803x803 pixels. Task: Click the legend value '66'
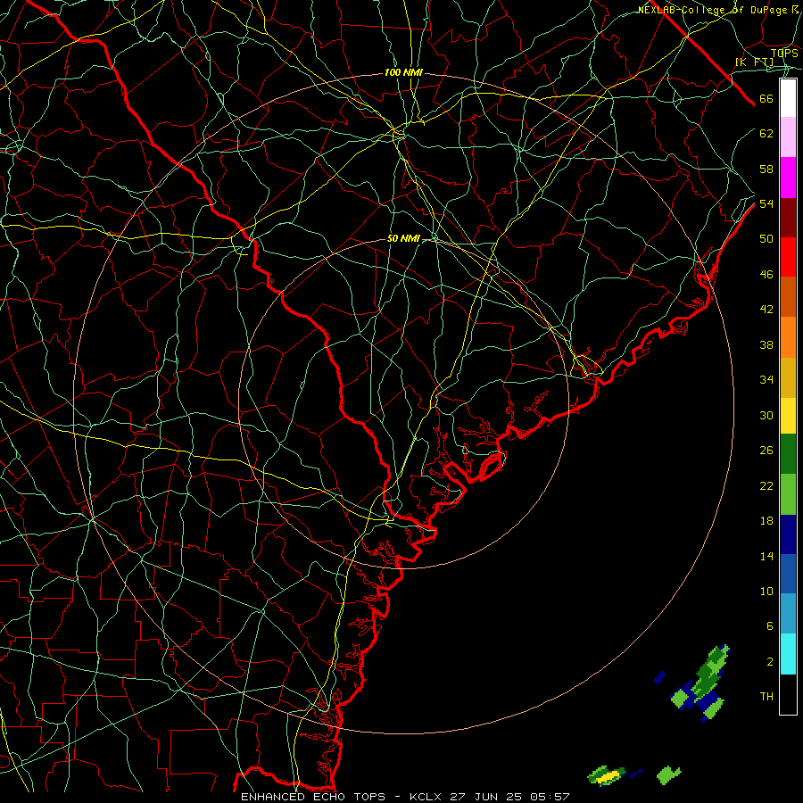tap(766, 99)
